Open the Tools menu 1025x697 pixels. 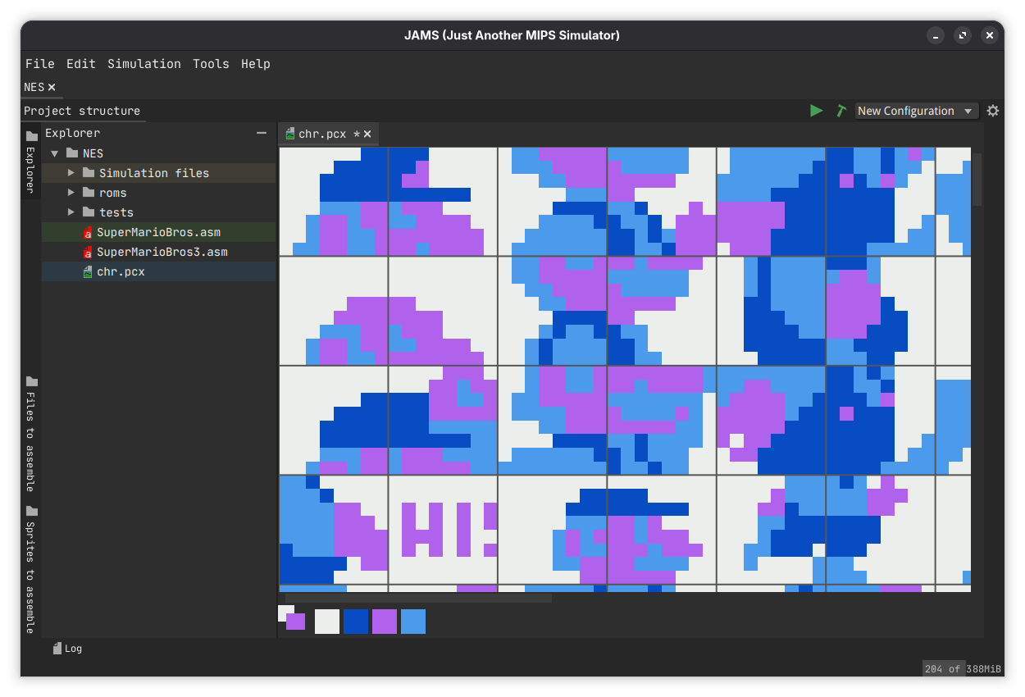[211, 63]
